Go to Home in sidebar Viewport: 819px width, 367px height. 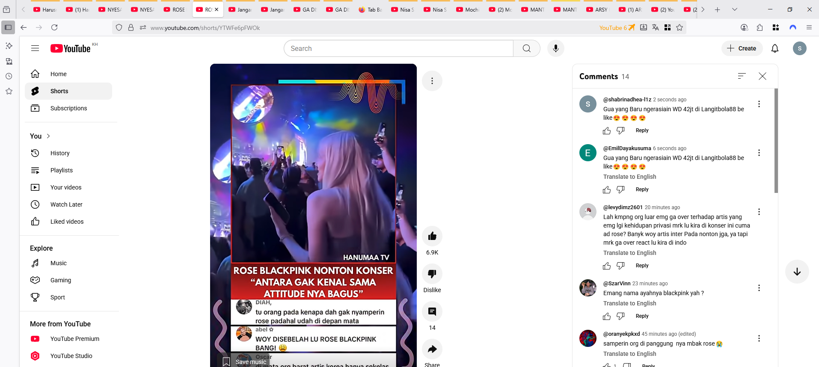coord(68,74)
